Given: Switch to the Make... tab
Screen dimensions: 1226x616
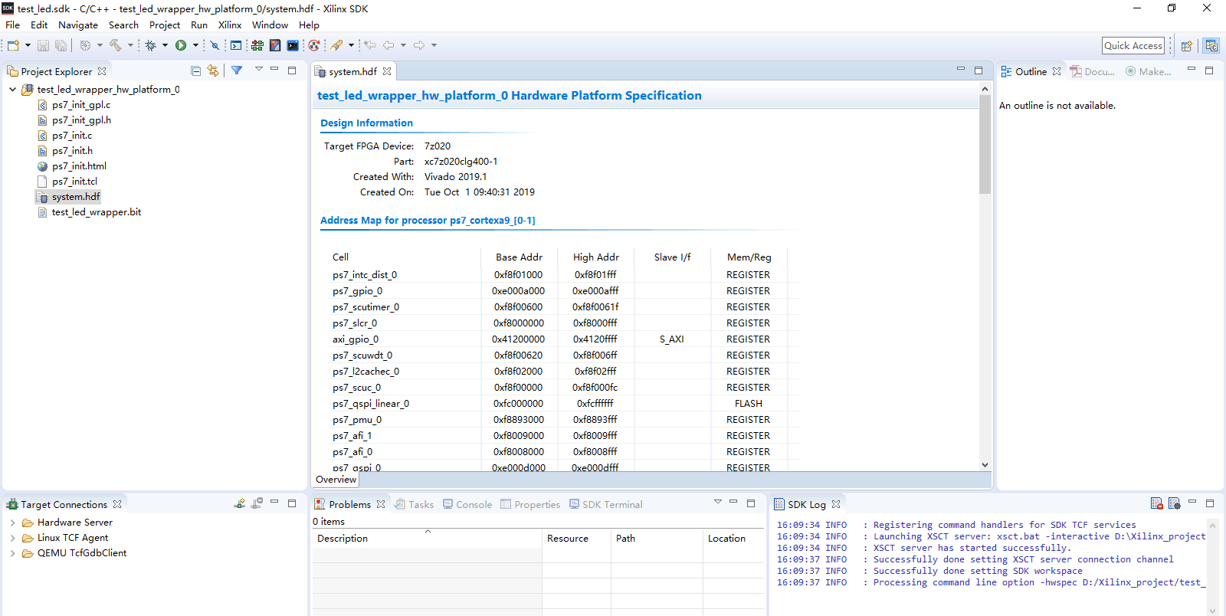Looking at the screenshot, I should coord(1148,71).
